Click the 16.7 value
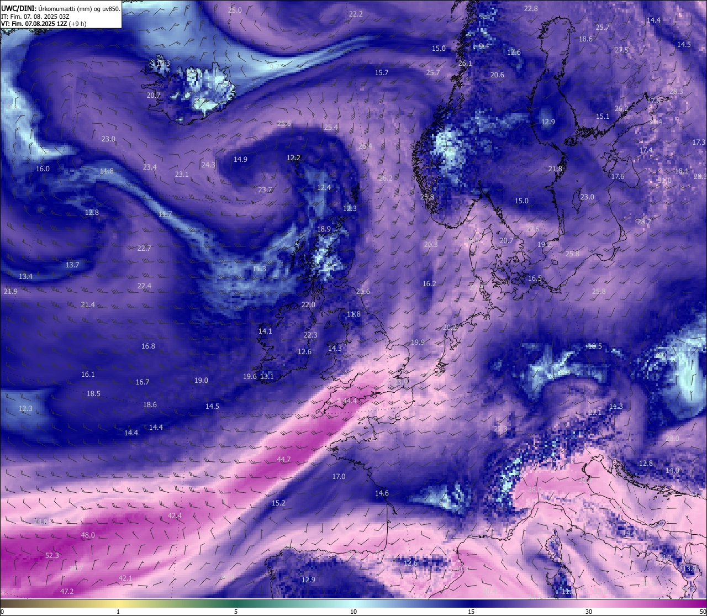707x616 pixels. coord(143,382)
